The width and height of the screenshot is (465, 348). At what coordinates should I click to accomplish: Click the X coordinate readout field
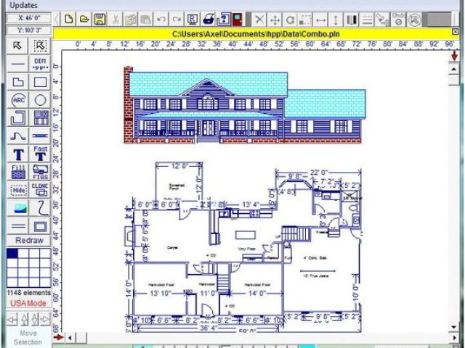pyautogui.click(x=28, y=18)
